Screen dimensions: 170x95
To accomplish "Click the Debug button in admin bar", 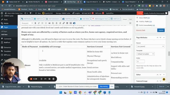I will point(140,13).
